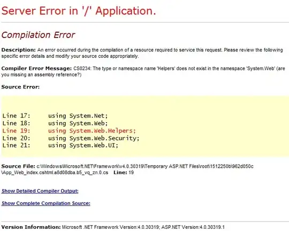Screen dimensions: 289x231
Task: Open the Show Detailed Compiler Output link
Action: tap(40, 191)
